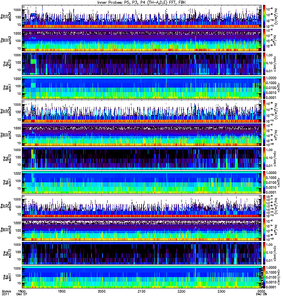Image resolution: width=283 pixels, height=302 pixels.
Task: Click the 'the fbk edc12' y-axis label
Action: 7,253
